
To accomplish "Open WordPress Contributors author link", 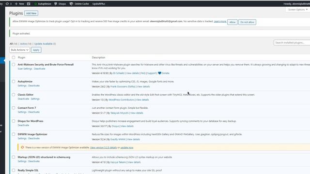I will [122, 100].
